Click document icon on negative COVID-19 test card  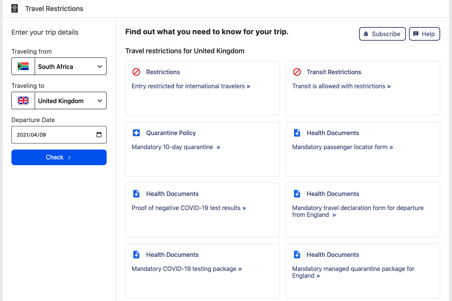[x=136, y=194]
